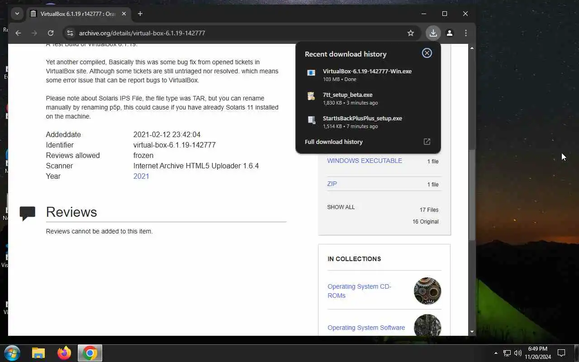Select the VirtualBox 6.1.19 browser tab
The height and width of the screenshot is (362, 579).
point(78,14)
